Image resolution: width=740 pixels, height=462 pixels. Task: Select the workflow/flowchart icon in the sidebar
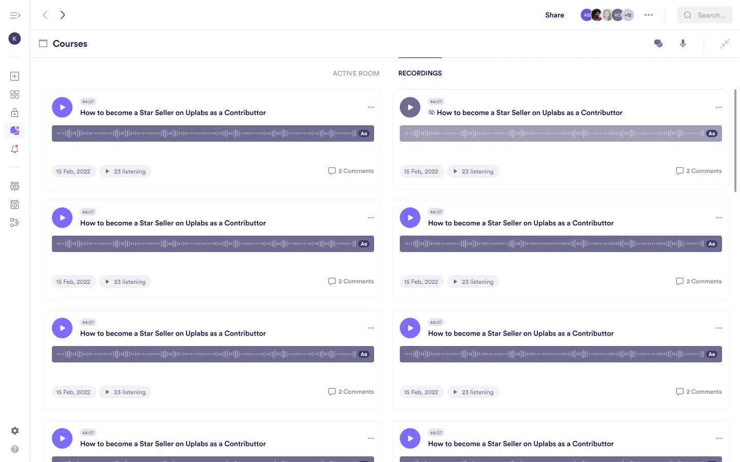click(x=14, y=222)
